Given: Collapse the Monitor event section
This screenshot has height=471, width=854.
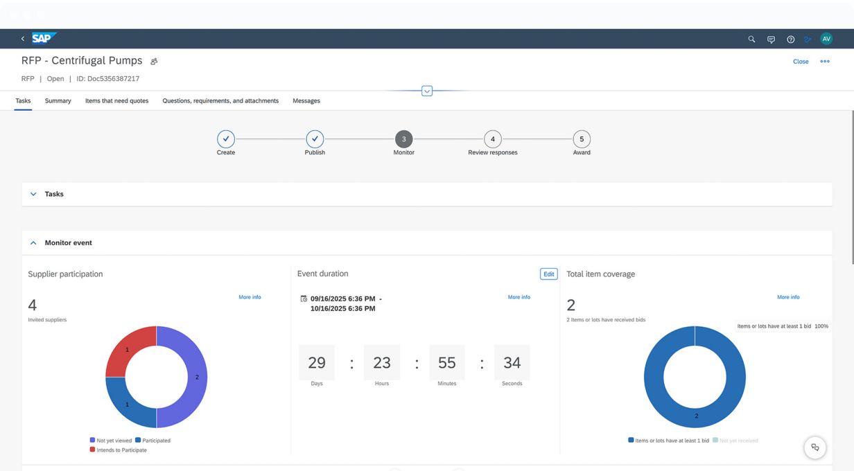Looking at the screenshot, I should click(x=33, y=243).
